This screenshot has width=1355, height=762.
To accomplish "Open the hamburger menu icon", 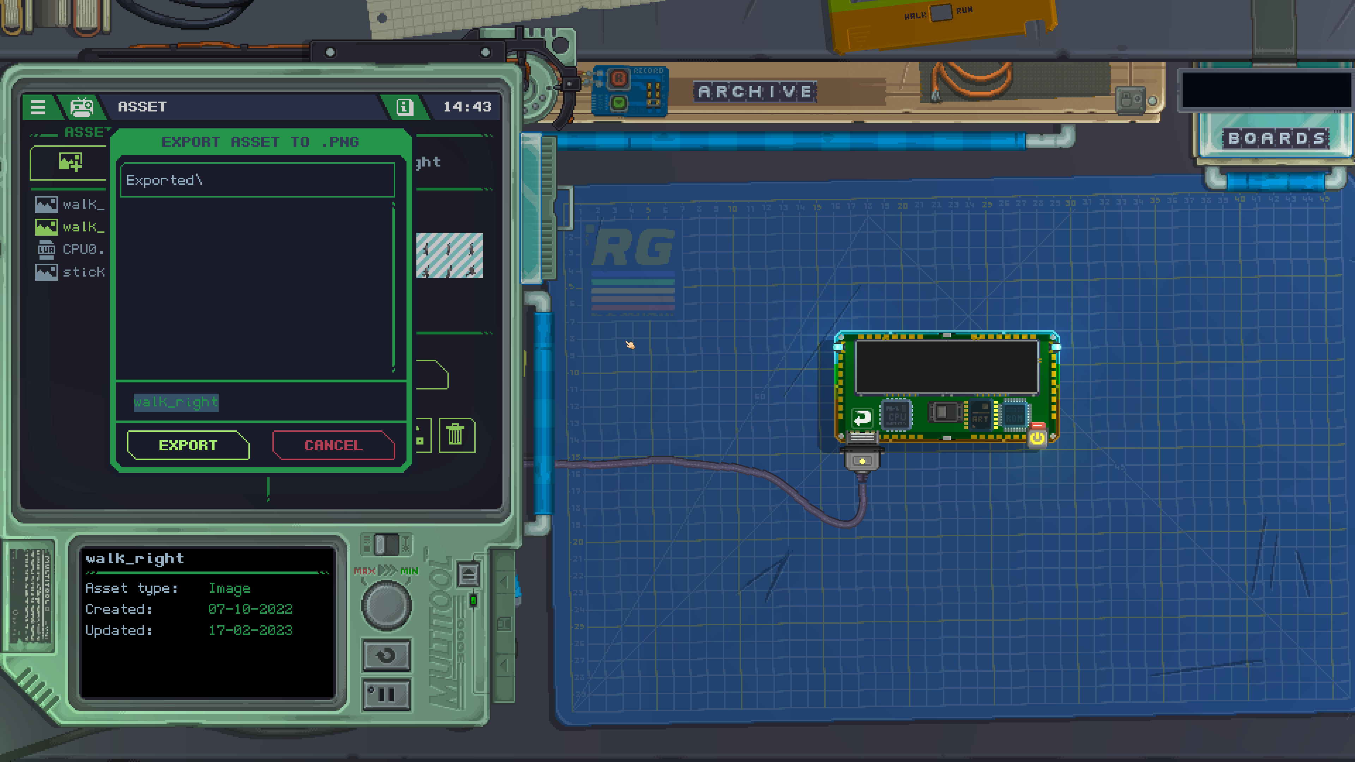I will tap(38, 107).
